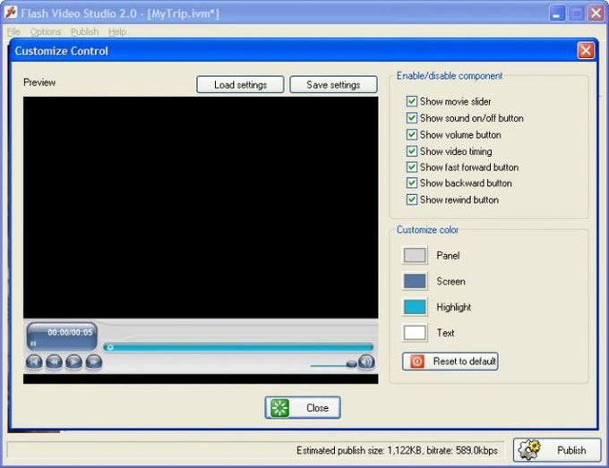The width and height of the screenshot is (609, 468).
Task: Minimize the Flash Video Studio window
Action: pyautogui.click(x=557, y=14)
